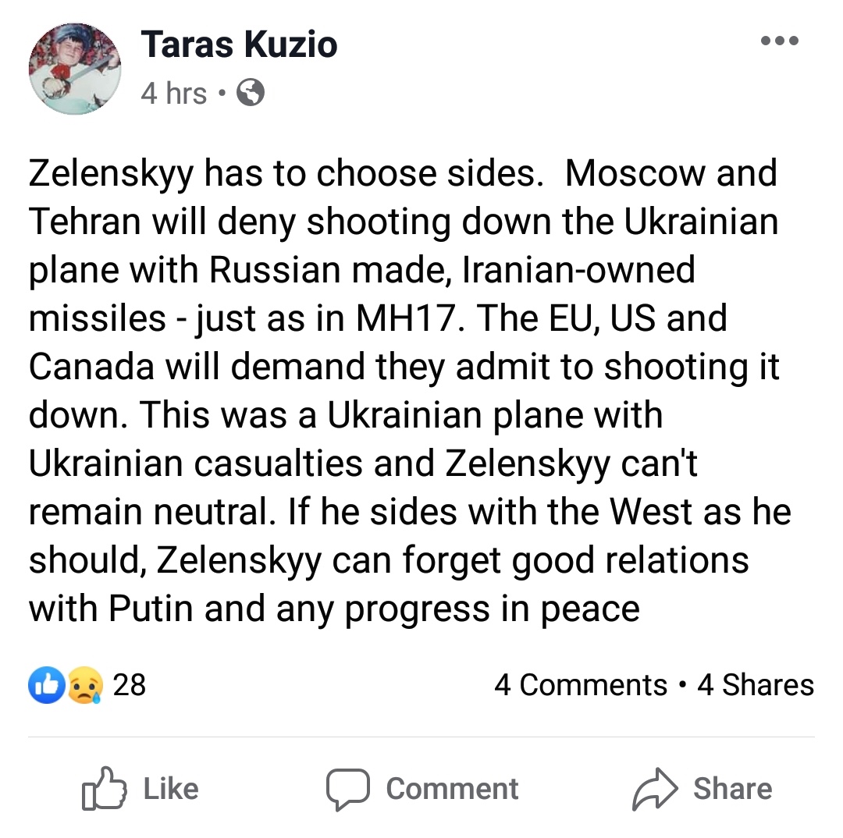Tap the speech bubble Comment icon
The height and width of the screenshot is (838, 843).
click(347, 789)
